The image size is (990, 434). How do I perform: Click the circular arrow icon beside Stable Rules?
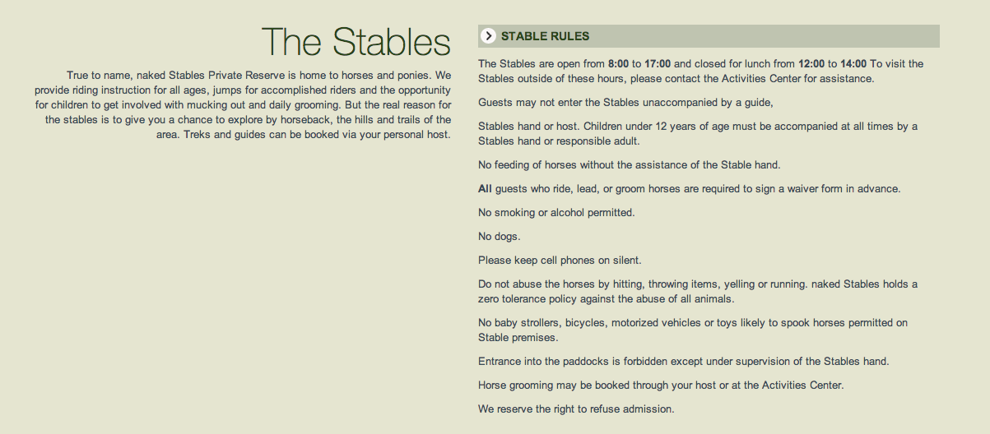click(489, 36)
